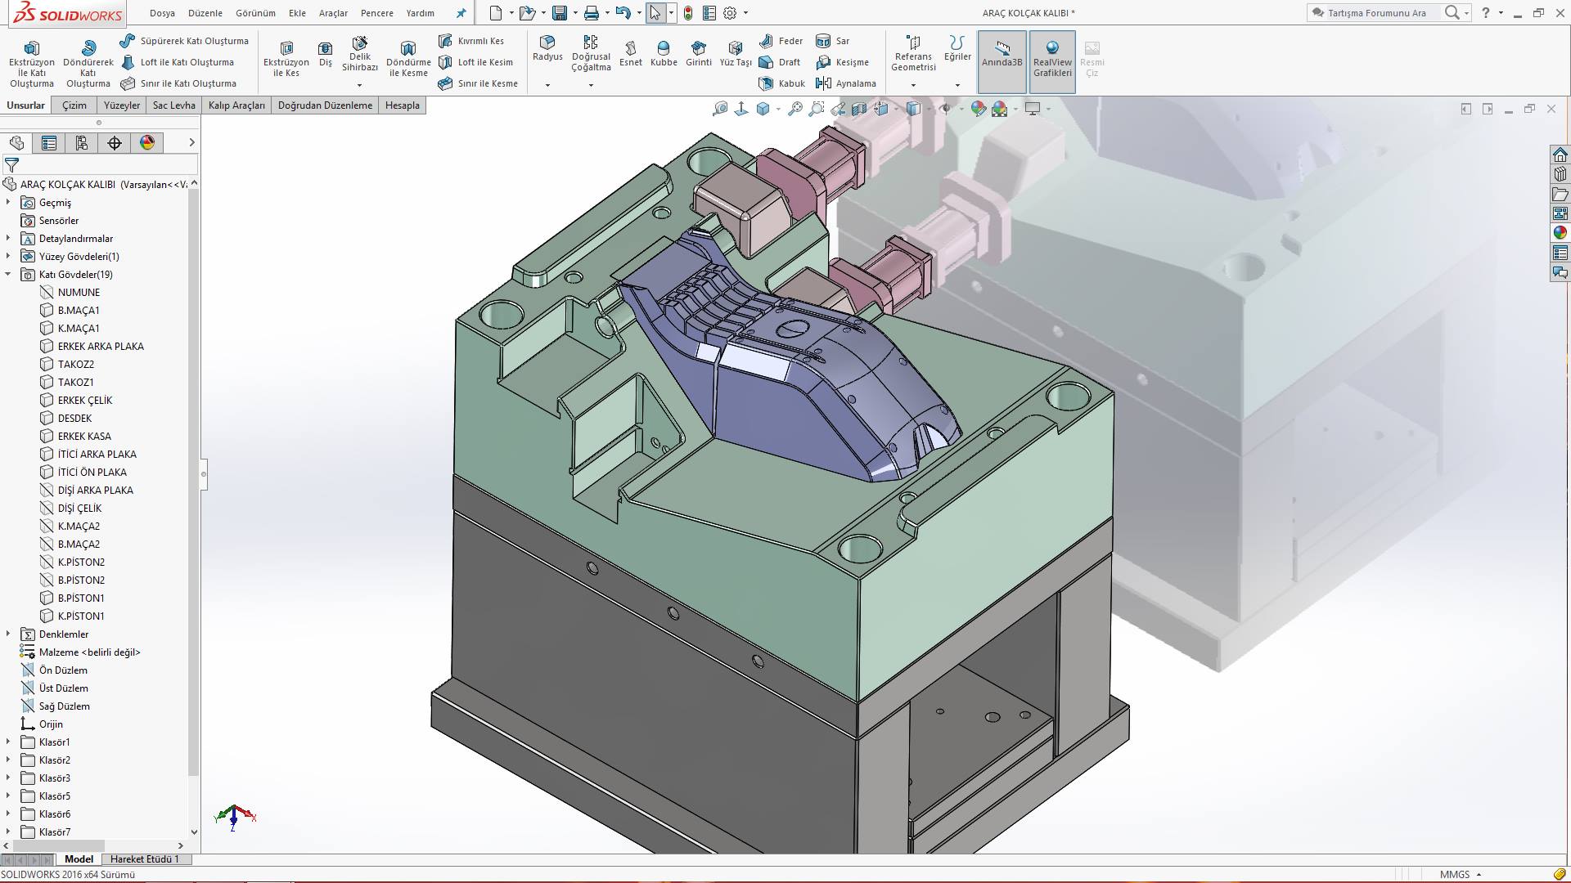
Task: Choose Loft ile Kesim command
Action: tap(475, 62)
